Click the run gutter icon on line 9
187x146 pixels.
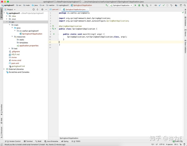point(54,34)
